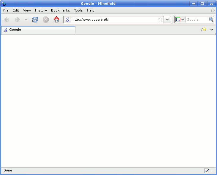The height and width of the screenshot is (175, 217).
Task: Reload the current page
Action: tap(35, 20)
